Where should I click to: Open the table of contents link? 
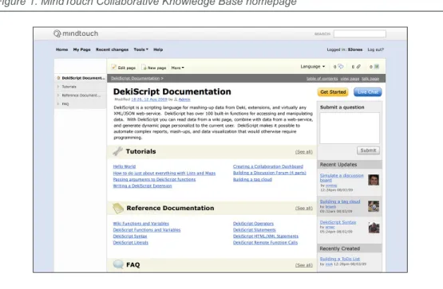pyautogui.click(x=322, y=79)
